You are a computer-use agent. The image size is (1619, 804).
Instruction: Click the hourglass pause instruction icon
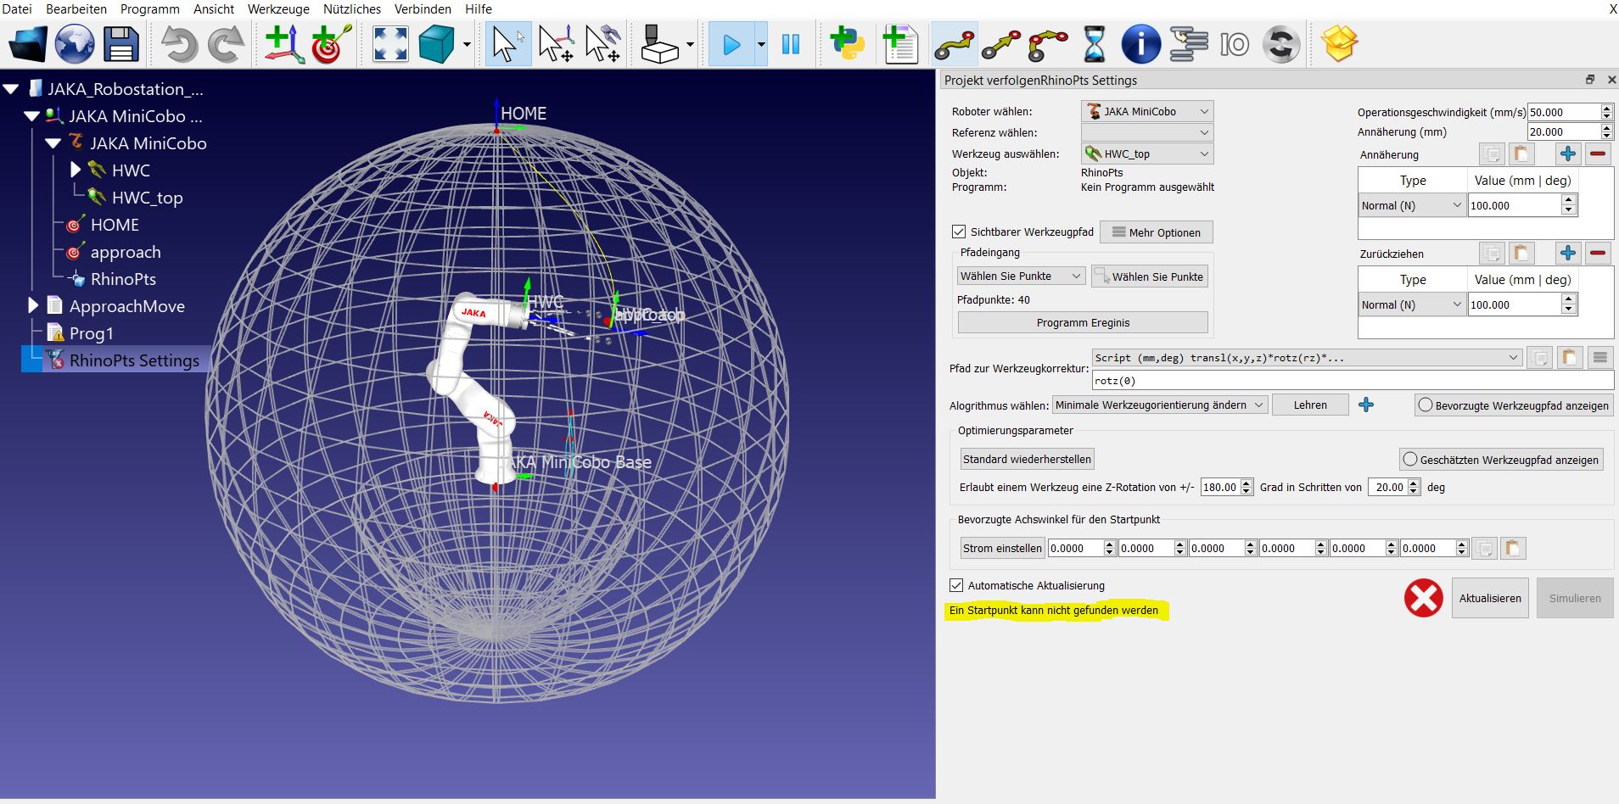click(x=1095, y=44)
